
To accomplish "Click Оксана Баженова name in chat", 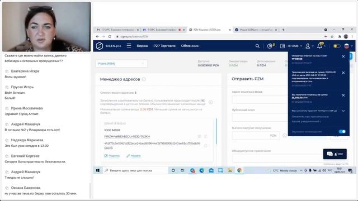I will 26,188.
